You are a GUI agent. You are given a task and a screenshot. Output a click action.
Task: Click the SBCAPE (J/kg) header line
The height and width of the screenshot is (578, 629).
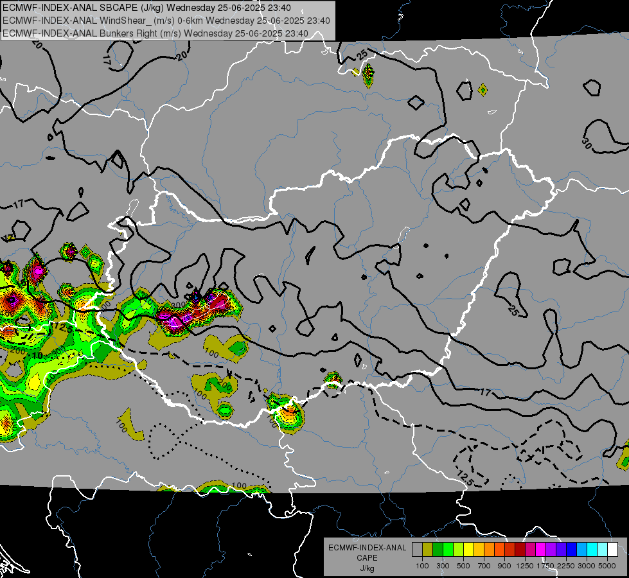[147, 8]
